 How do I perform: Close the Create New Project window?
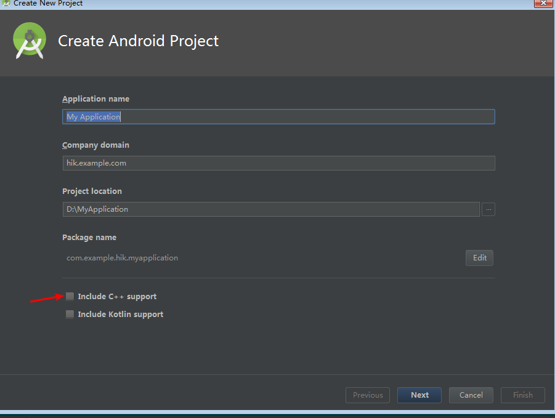543,3
